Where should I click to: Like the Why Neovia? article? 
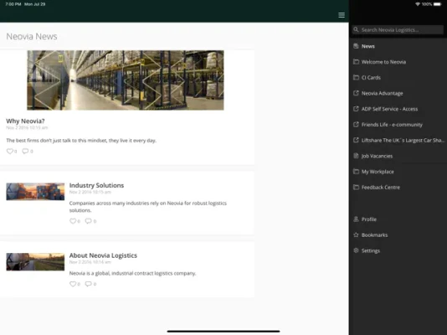[10, 151]
